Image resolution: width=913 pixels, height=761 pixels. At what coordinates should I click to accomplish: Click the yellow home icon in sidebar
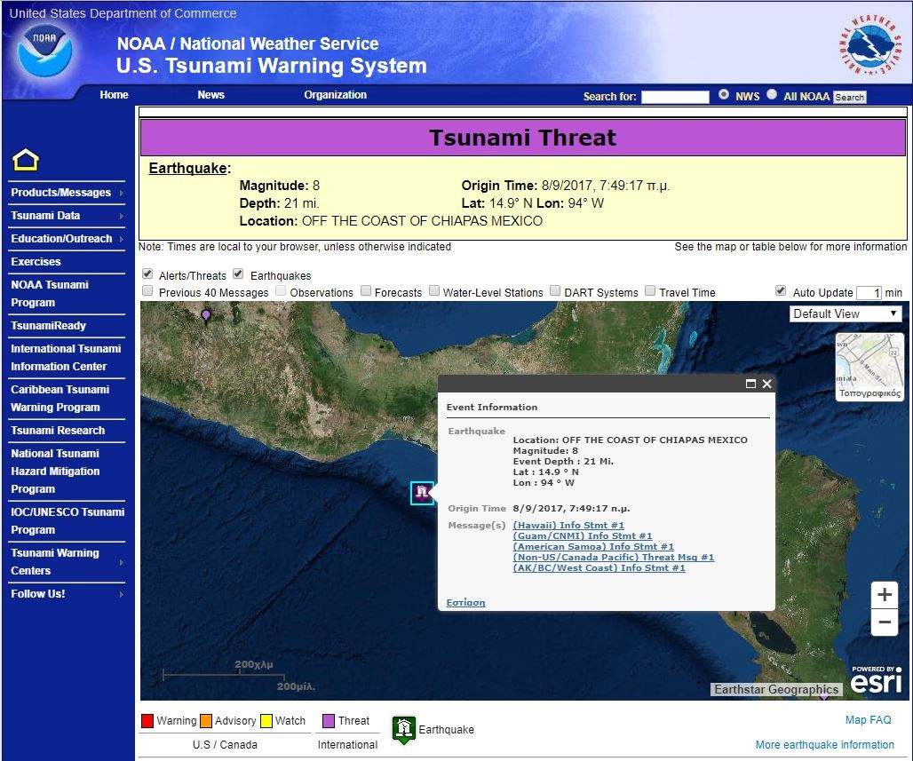[26, 161]
